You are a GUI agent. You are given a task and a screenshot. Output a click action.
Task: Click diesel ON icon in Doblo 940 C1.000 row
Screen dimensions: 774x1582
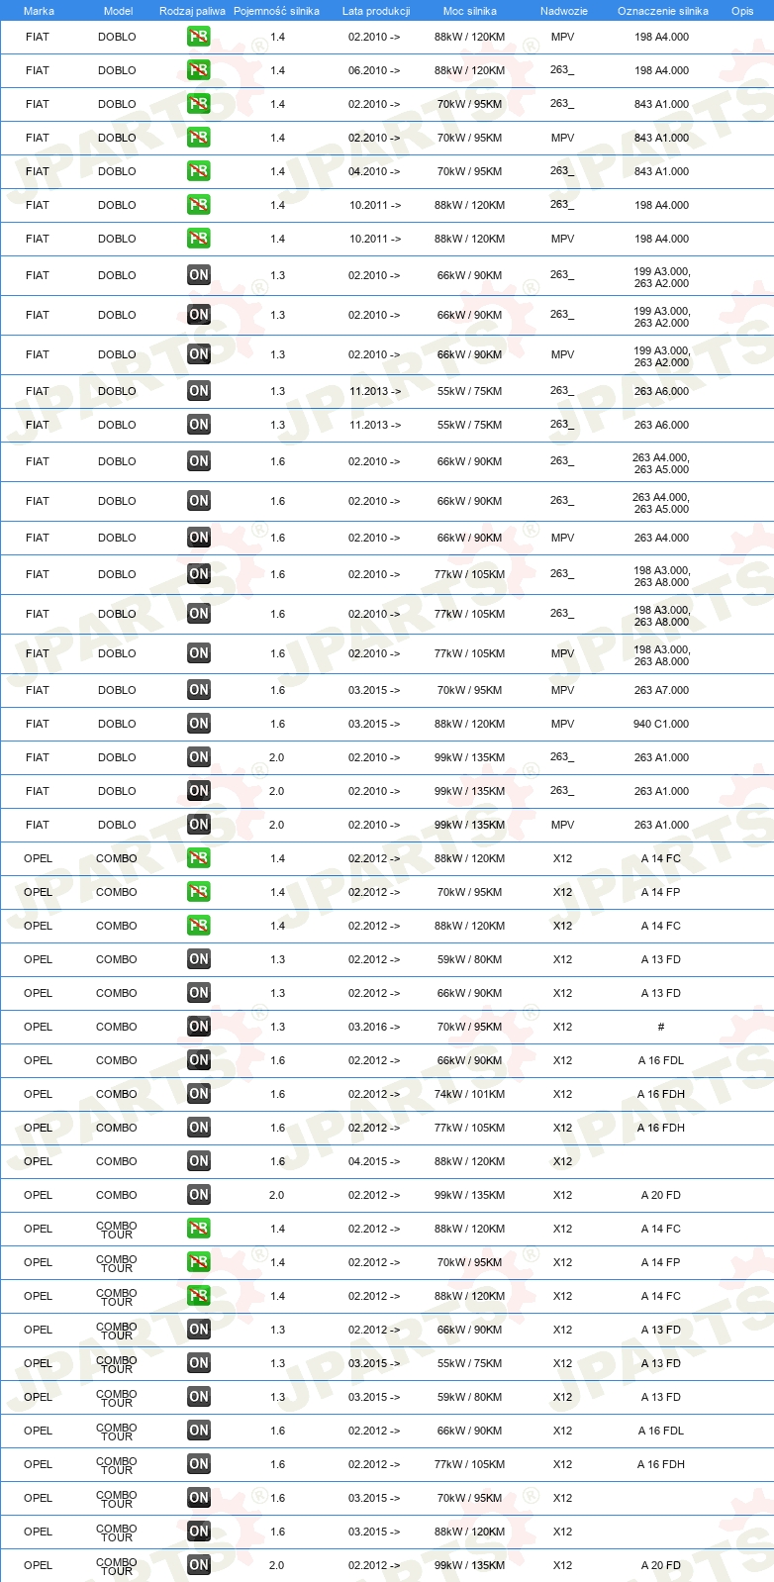pos(199,724)
